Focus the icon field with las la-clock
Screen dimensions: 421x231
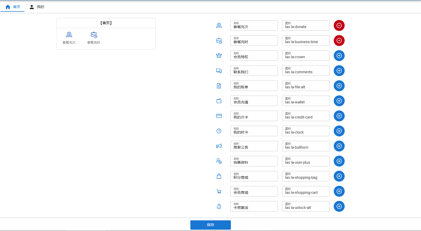click(306, 131)
